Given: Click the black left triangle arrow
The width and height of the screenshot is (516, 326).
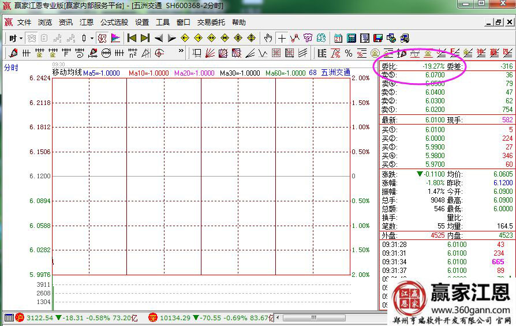Looking at the screenshot, I should tap(159, 38).
